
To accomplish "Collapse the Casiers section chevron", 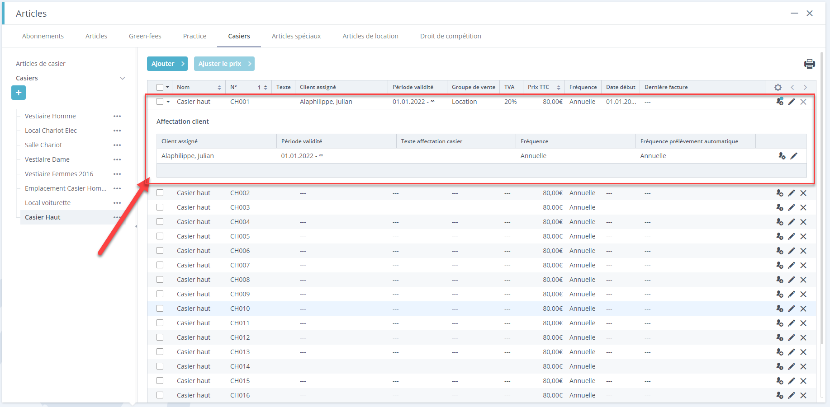I will click(x=122, y=78).
